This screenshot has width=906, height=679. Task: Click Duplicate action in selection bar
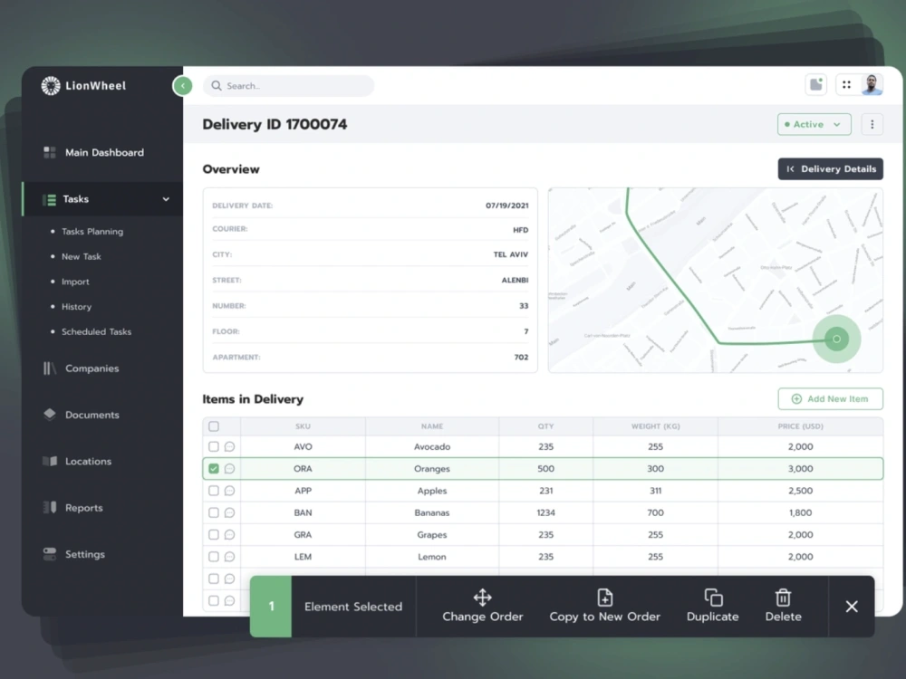pyautogui.click(x=712, y=607)
